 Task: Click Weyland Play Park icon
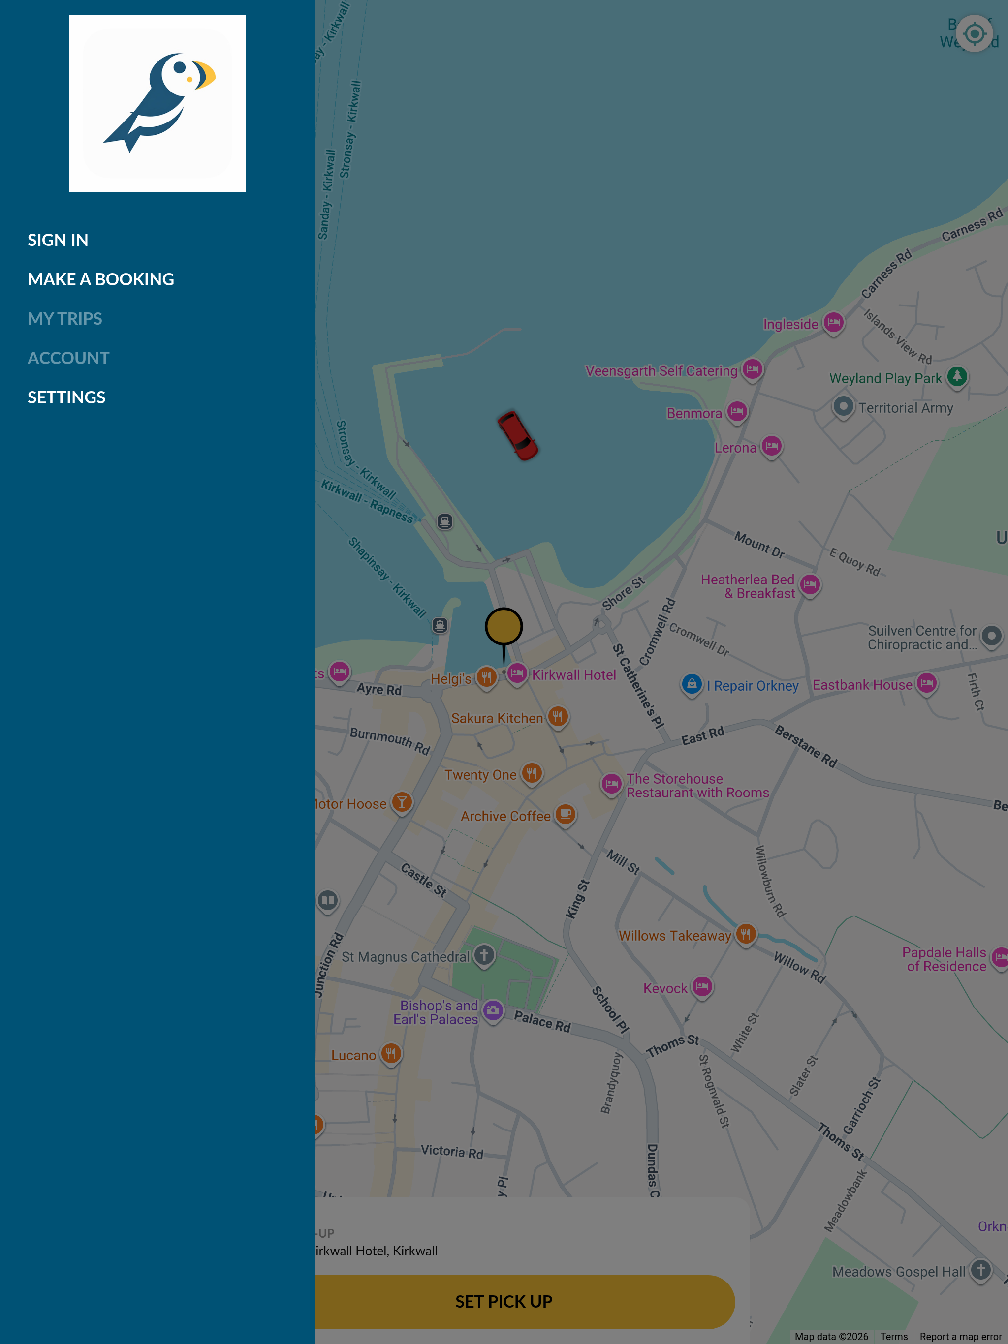click(x=957, y=377)
